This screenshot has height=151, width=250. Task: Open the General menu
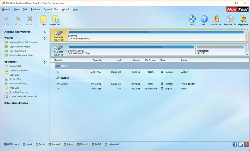pos(6,9)
